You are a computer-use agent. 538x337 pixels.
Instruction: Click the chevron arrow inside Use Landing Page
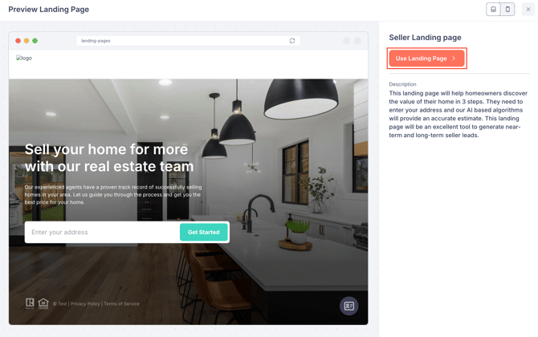(x=454, y=59)
